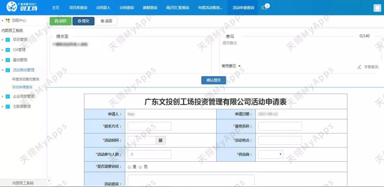
Task: Open the 供应商 dropdown
Action: tap(271, 154)
